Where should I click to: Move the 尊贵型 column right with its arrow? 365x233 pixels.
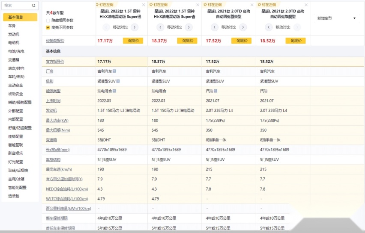coord(243,27)
